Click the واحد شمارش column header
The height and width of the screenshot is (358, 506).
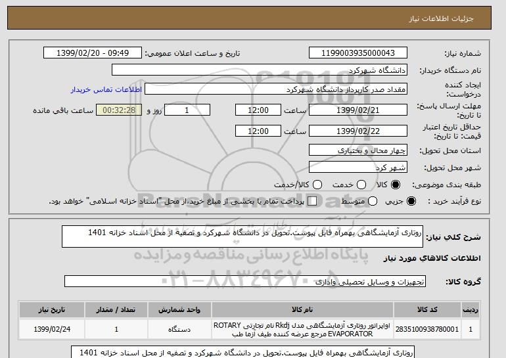click(x=179, y=309)
